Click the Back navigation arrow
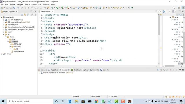This screenshot has height=104, width=185. 121,8
